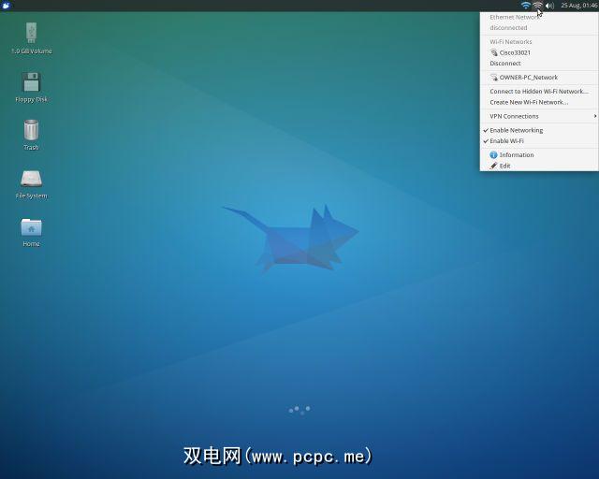The width and height of the screenshot is (599, 479).
Task: Click the volume speaker icon in panel
Action: click(549, 6)
